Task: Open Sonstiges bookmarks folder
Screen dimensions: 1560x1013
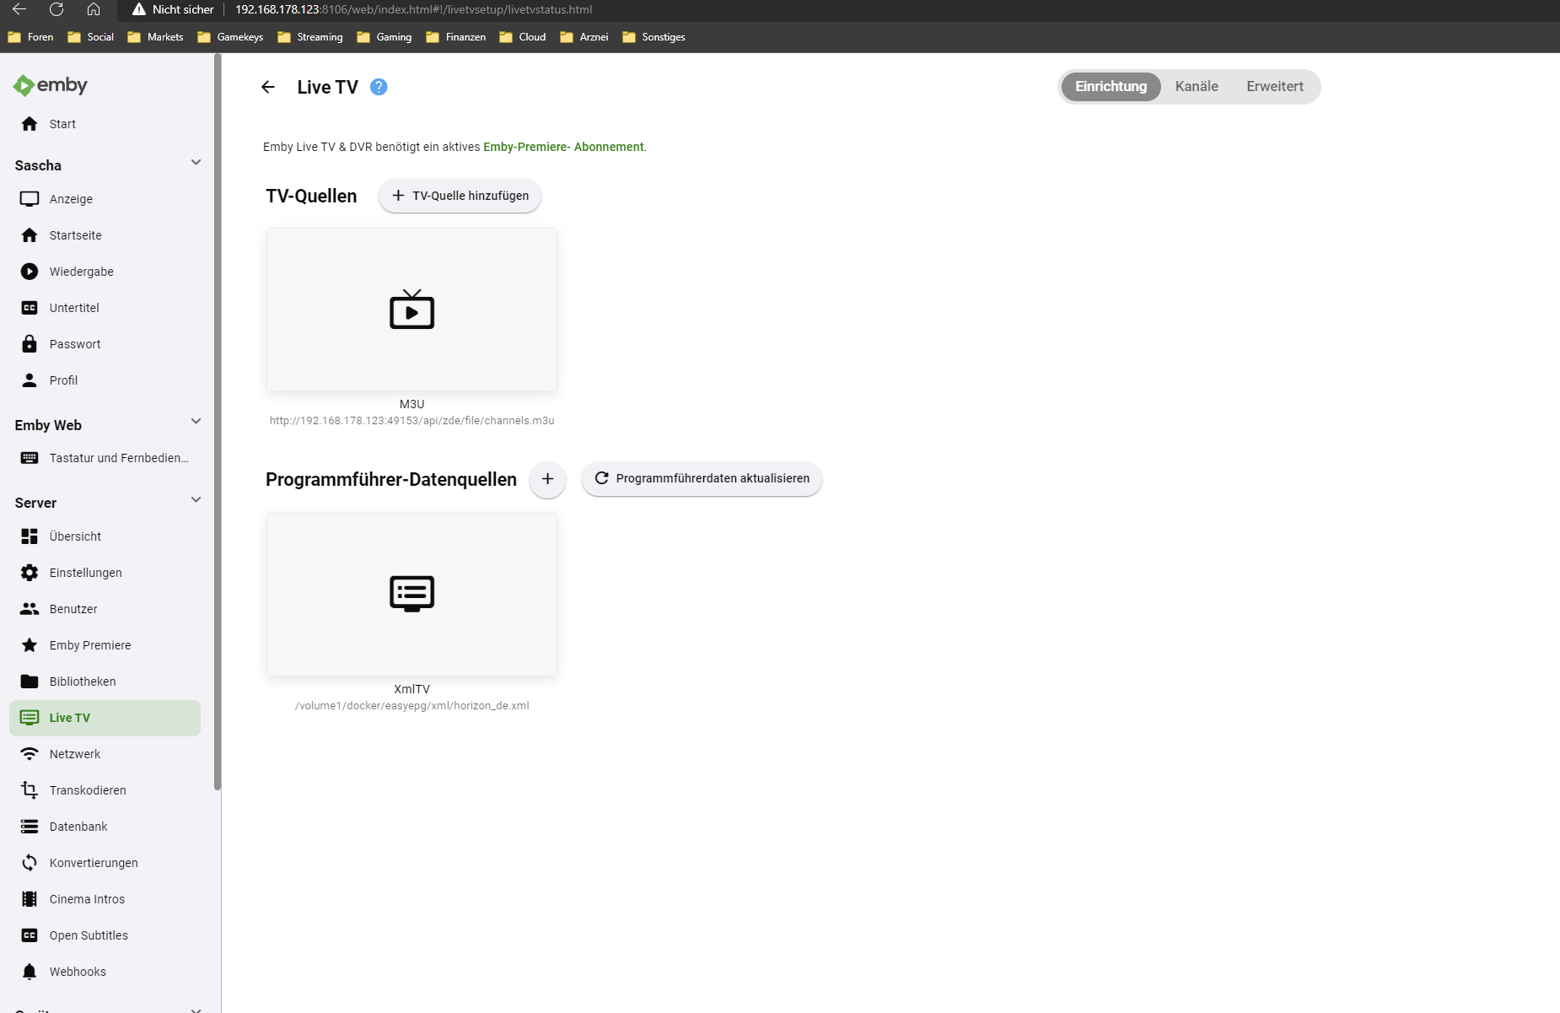Action: 654,37
